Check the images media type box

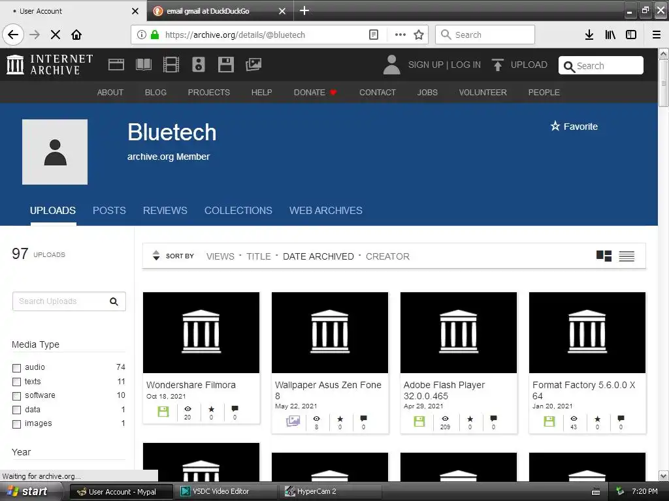[x=16, y=424]
